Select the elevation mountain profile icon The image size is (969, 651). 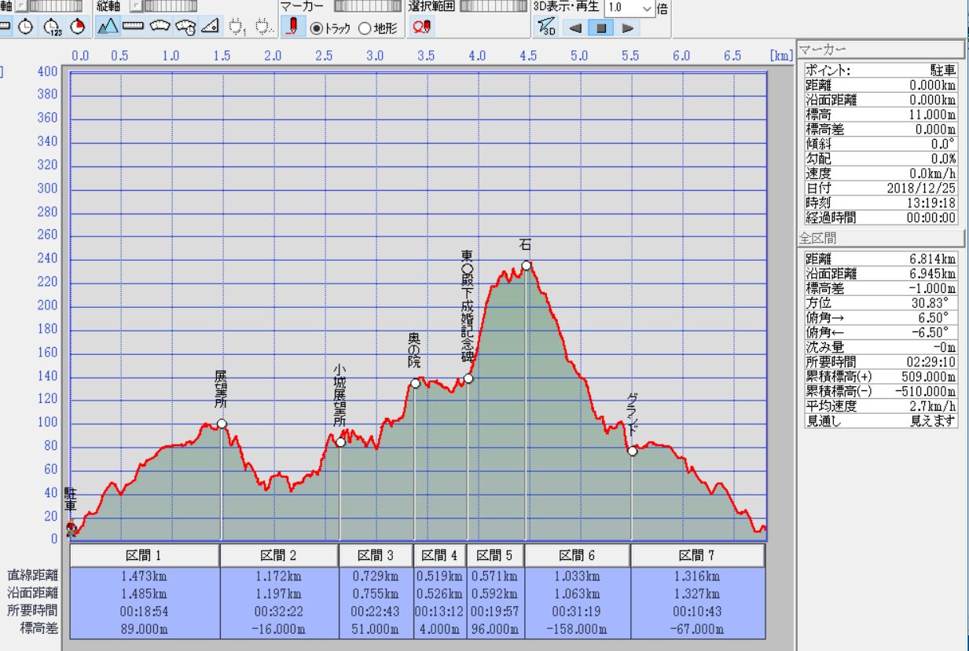pyautogui.click(x=108, y=27)
